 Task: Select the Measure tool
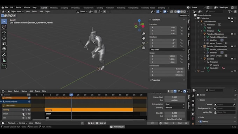tap(4, 61)
